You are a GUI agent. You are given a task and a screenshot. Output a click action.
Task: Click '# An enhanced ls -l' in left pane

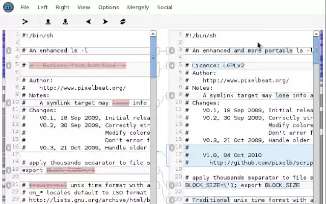click(55, 50)
